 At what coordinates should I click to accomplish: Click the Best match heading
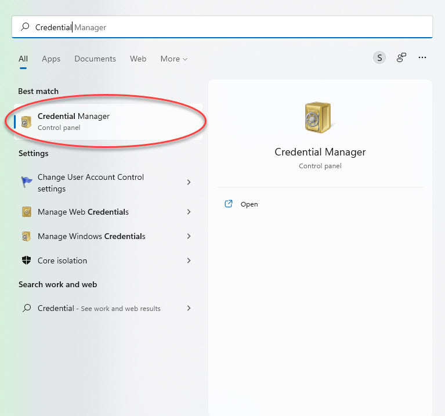pos(38,91)
